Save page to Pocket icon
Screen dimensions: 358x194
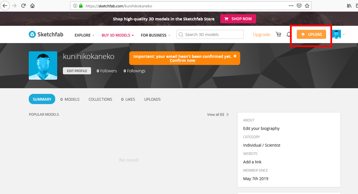[x=299, y=6]
